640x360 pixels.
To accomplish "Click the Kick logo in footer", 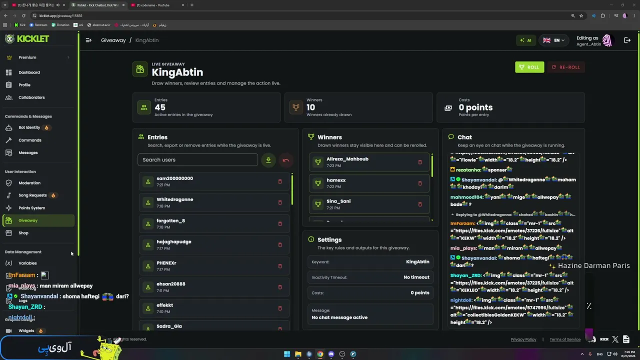I will click(x=604, y=339).
